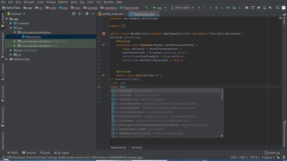The height and width of the screenshot is (161, 287).
Task: Start debugging with the green bug icon
Action: tap(216, 8)
